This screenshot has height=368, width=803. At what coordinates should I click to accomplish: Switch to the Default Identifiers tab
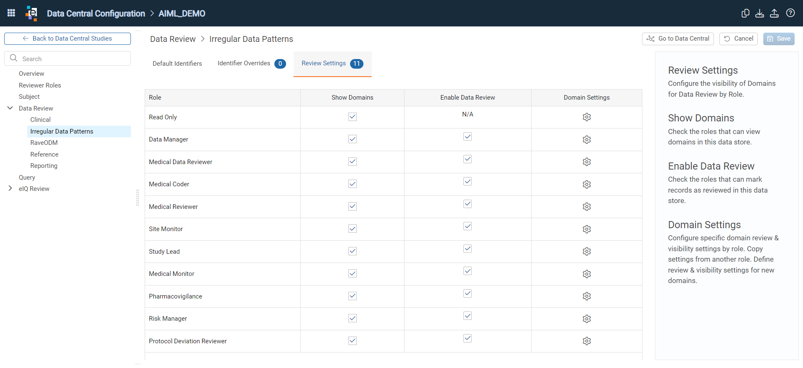pyautogui.click(x=177, y=64)
